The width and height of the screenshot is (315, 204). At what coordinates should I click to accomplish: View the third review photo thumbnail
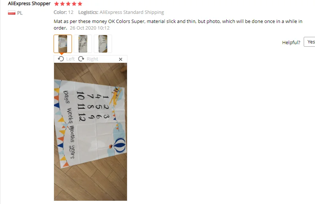(103, 44)
